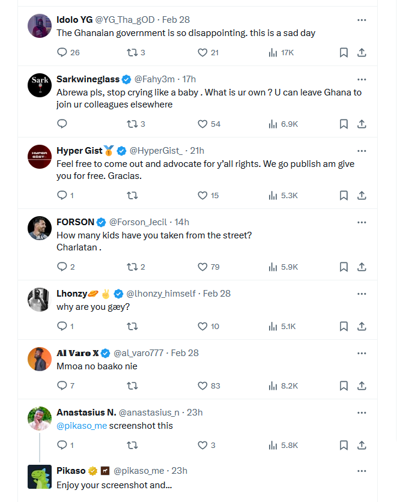The width and height of the screenshot is (397, 502).
Task: Open Al Varo X's profile picture
Action: coord(40,359)
